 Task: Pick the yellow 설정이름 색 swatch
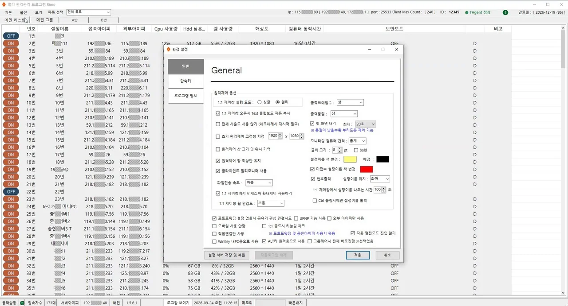click(x=350, y=159)
